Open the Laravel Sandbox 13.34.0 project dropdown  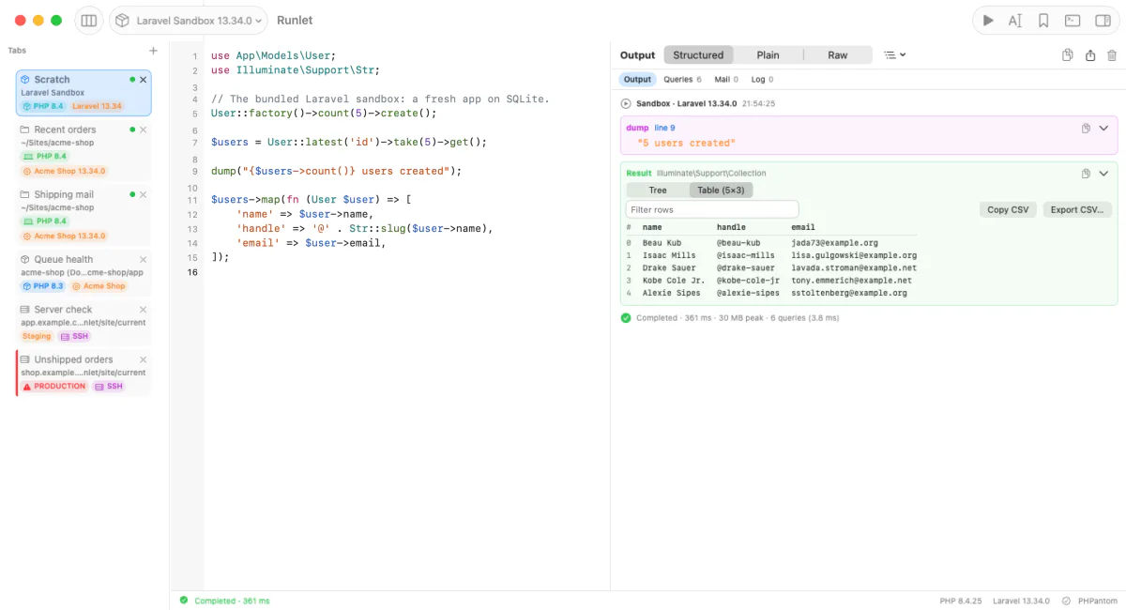(189, 20)
